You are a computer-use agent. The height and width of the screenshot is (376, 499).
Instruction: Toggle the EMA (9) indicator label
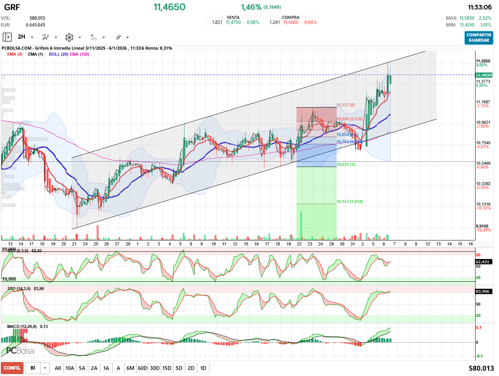(x=15, y=54)
